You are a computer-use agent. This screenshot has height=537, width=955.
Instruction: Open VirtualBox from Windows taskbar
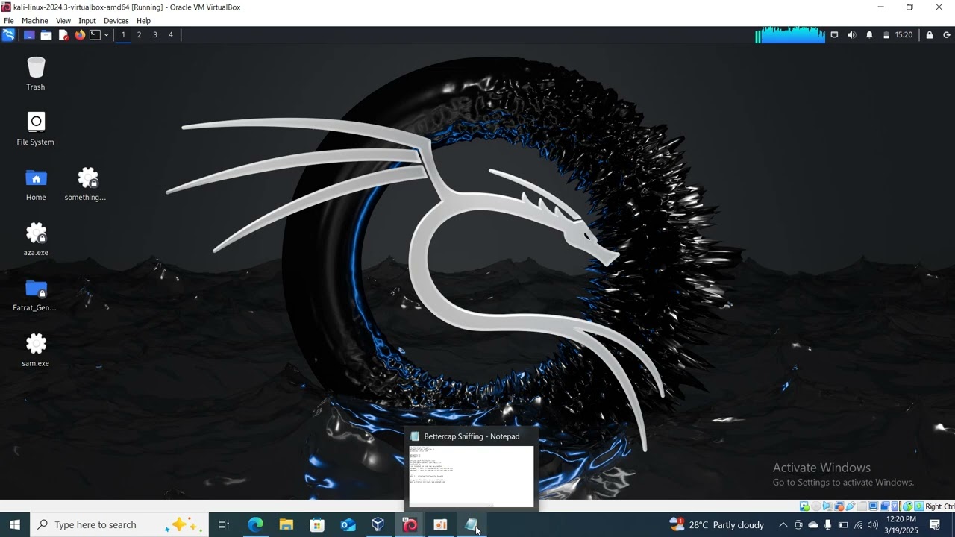pyautogui.click(x=378, y=524)
